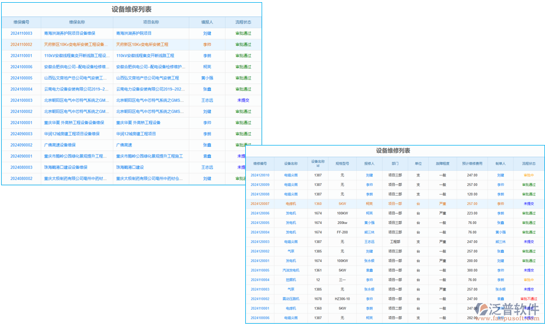Open 审批通过 status of record 2024110003
This screenshot has width=545, height=327.
pos(244,33)
